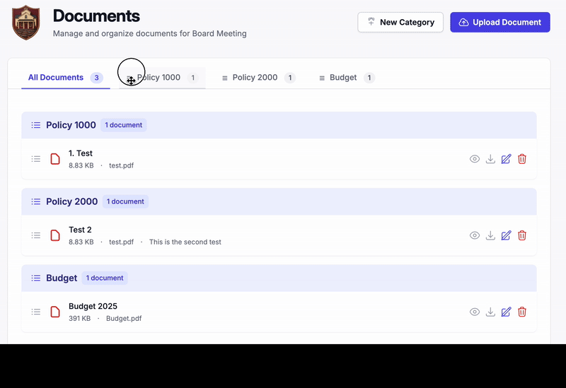
Task: Download the Test 2 document
Action: (x=490, y=235)
